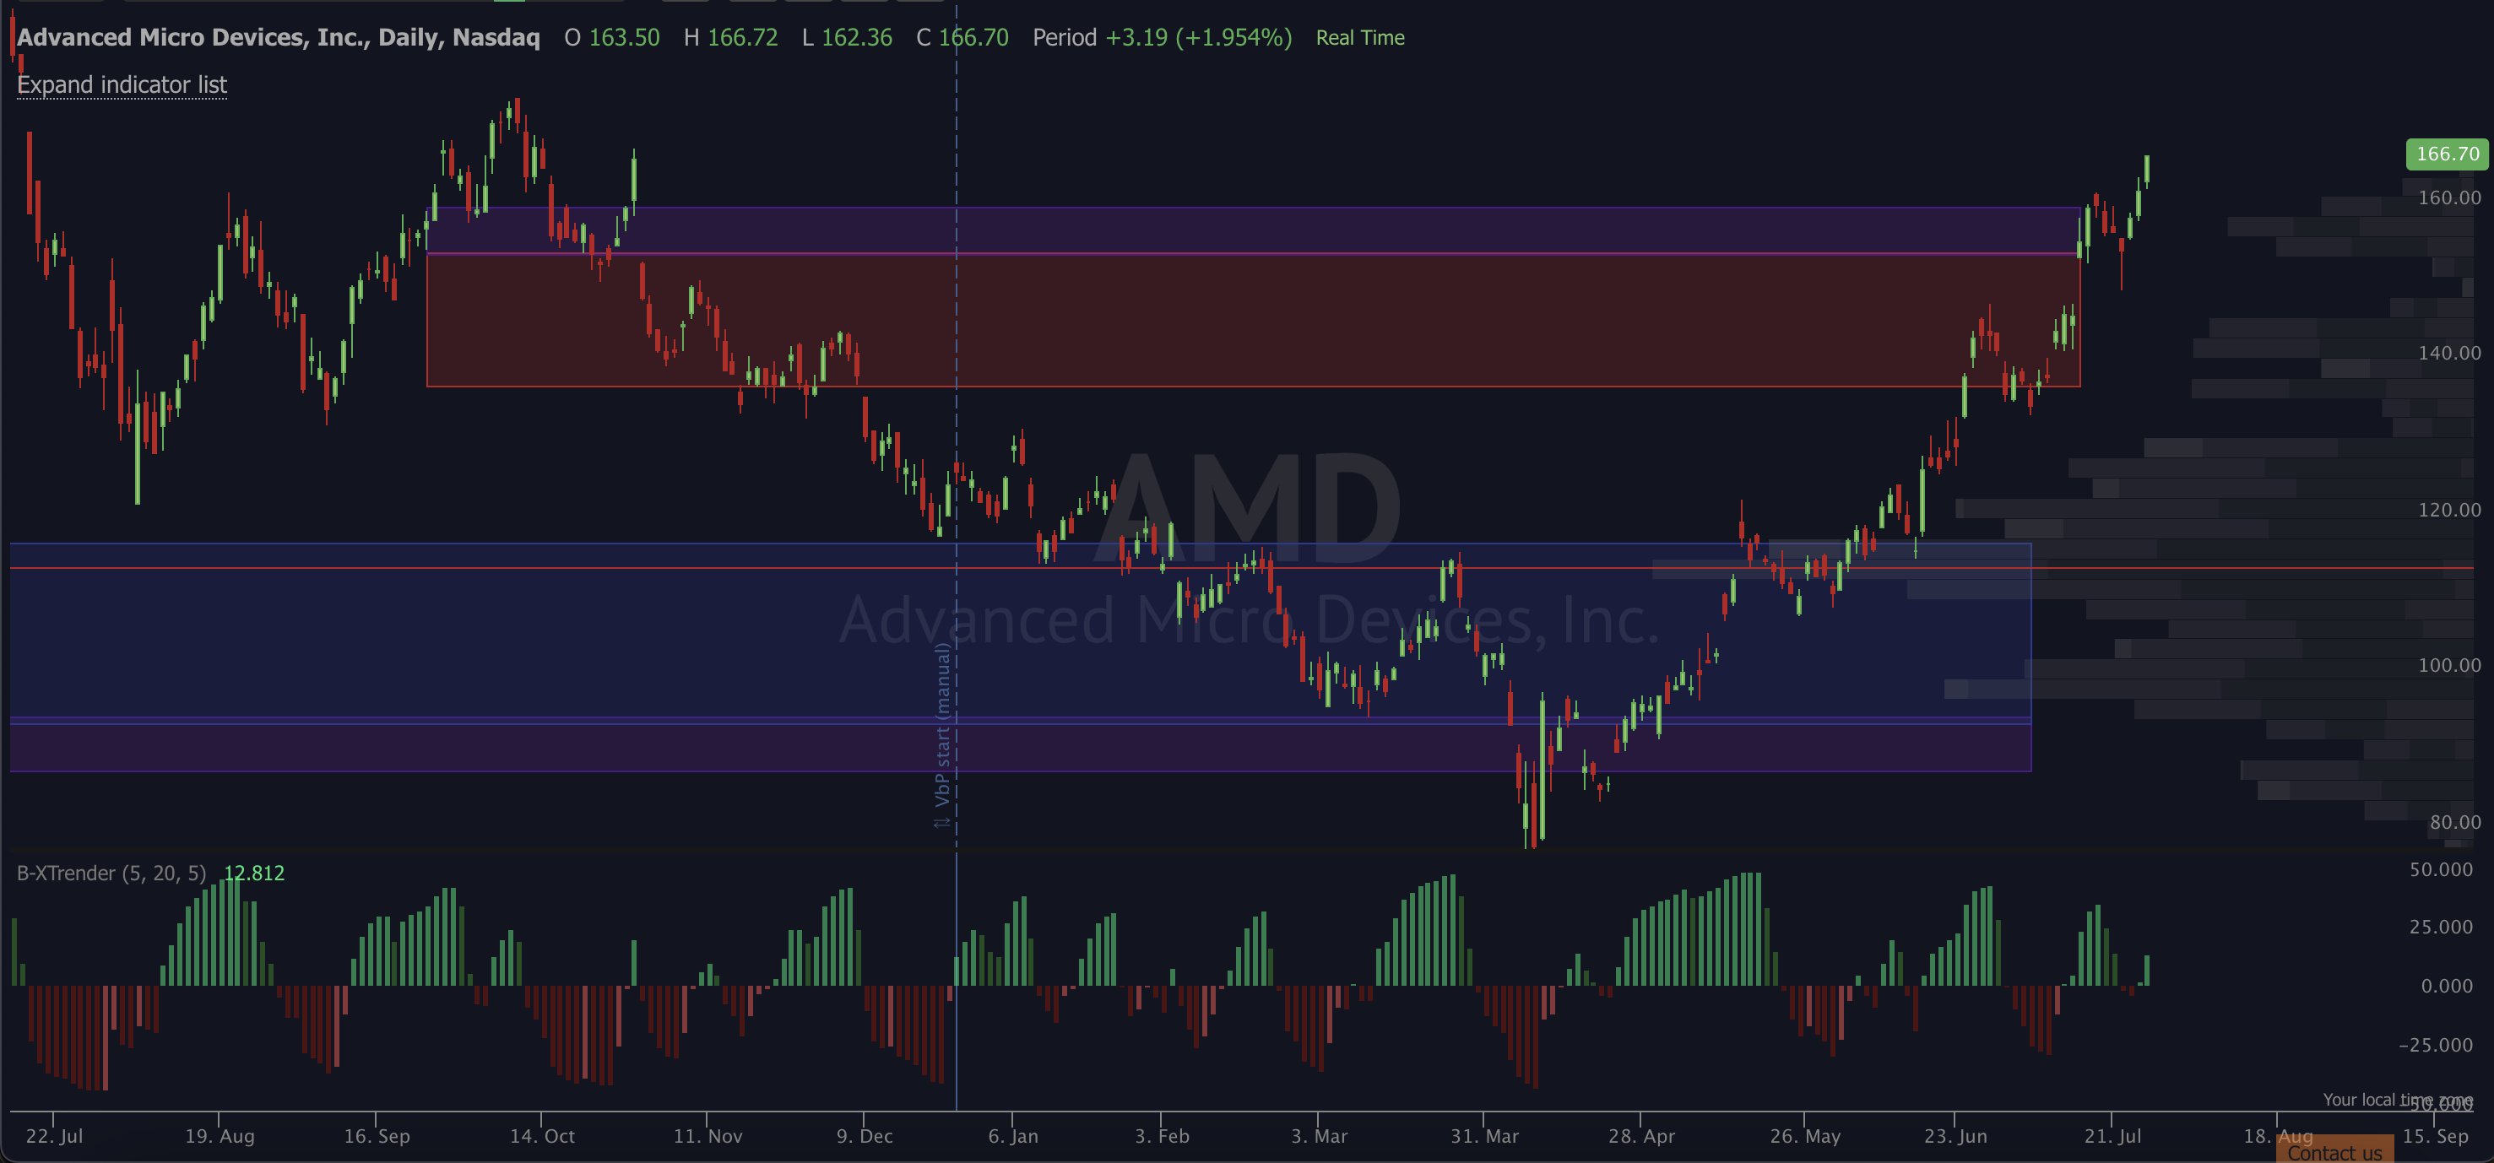Viewport: 2494px width, 1163px height.
Task: Click the Contact us button
Action: pyautogui.click(x=2334, y=1152)
